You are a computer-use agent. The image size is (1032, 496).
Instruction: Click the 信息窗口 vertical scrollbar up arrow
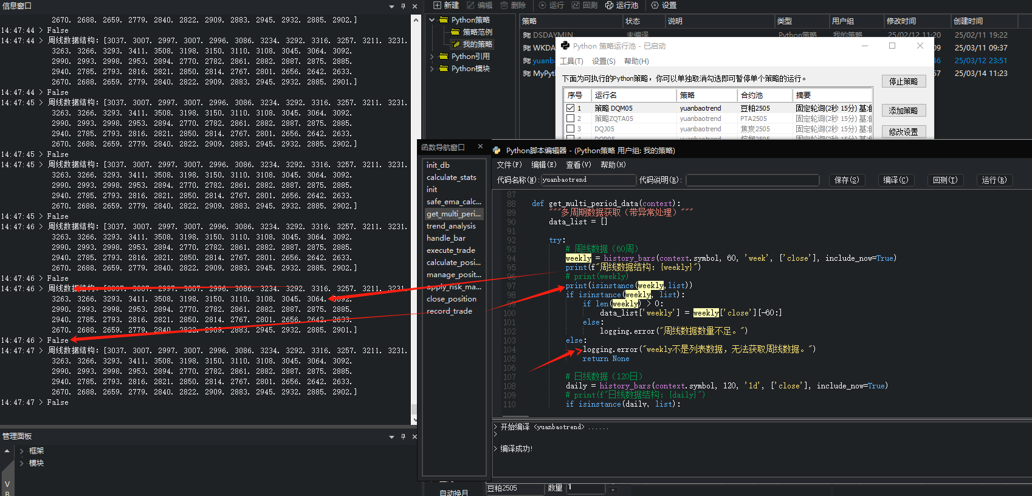click(415, 20)
